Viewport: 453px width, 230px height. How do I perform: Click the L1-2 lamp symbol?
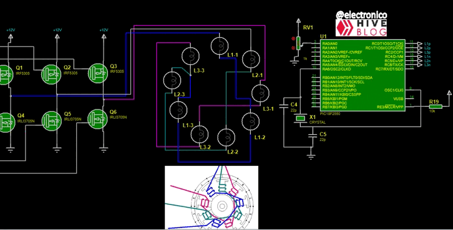[x=250, y=121]
